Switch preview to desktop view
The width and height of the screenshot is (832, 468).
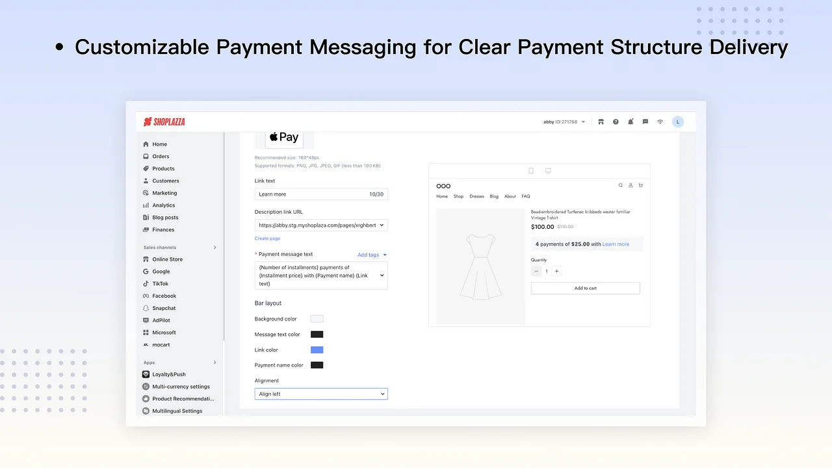[x=548, y=170]
